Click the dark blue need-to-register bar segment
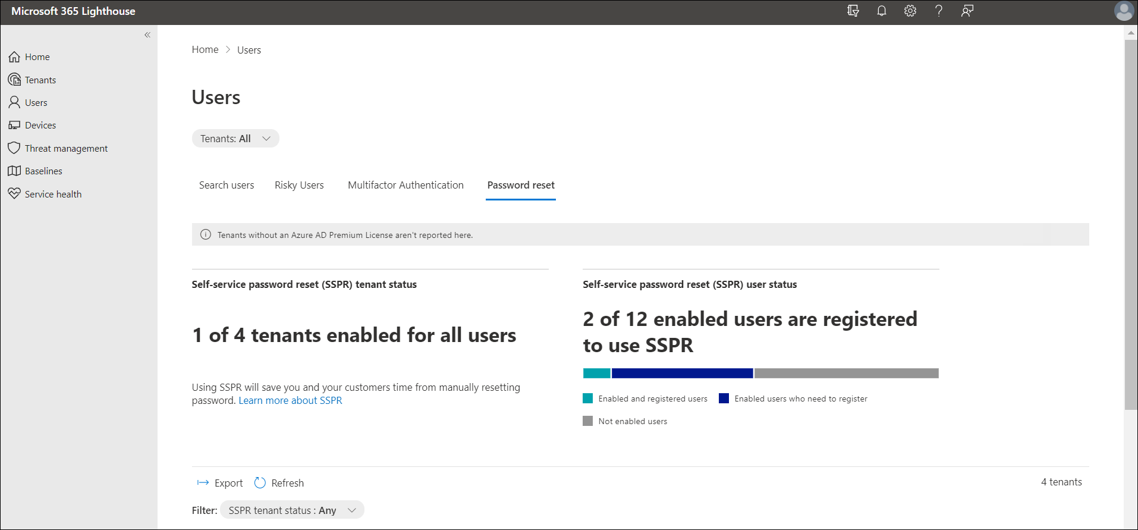This screenshot has height=530, width=1138. [x=683, y=373]
